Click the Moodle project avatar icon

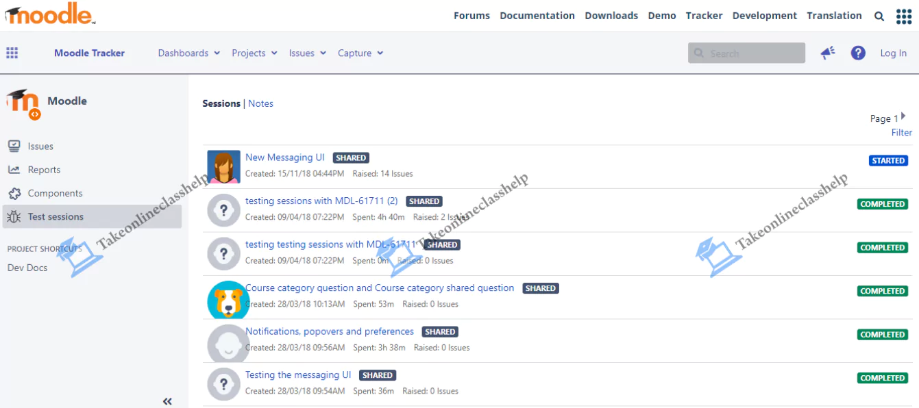point(23,104)
